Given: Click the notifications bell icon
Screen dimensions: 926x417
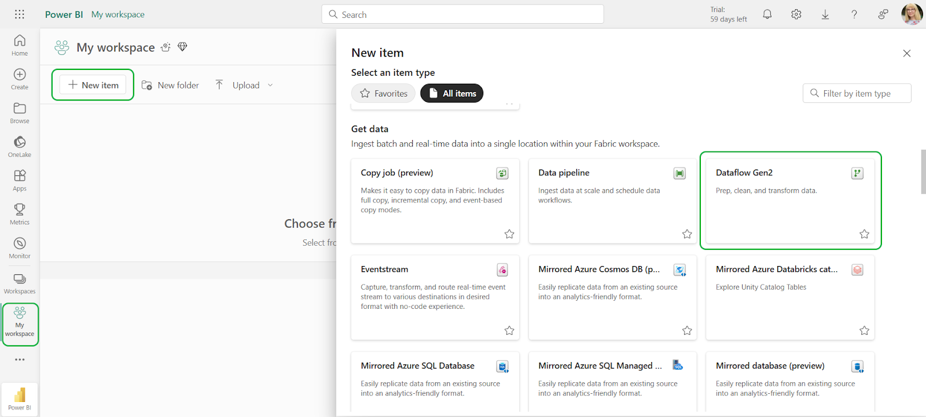Looking at the screenshot, I should [x=767, y=14].
